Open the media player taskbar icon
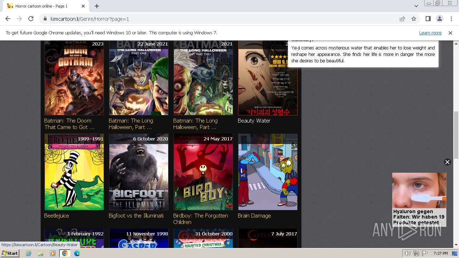 coord(53,253)
